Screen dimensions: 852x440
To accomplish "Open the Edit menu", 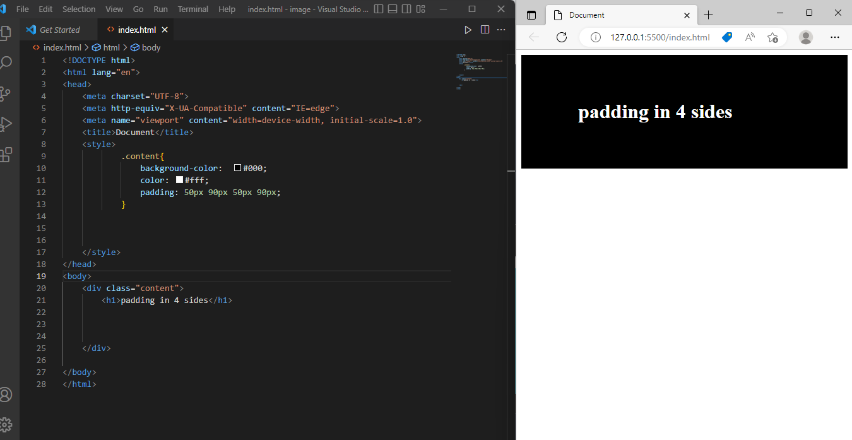I will [x=45, y=9].
